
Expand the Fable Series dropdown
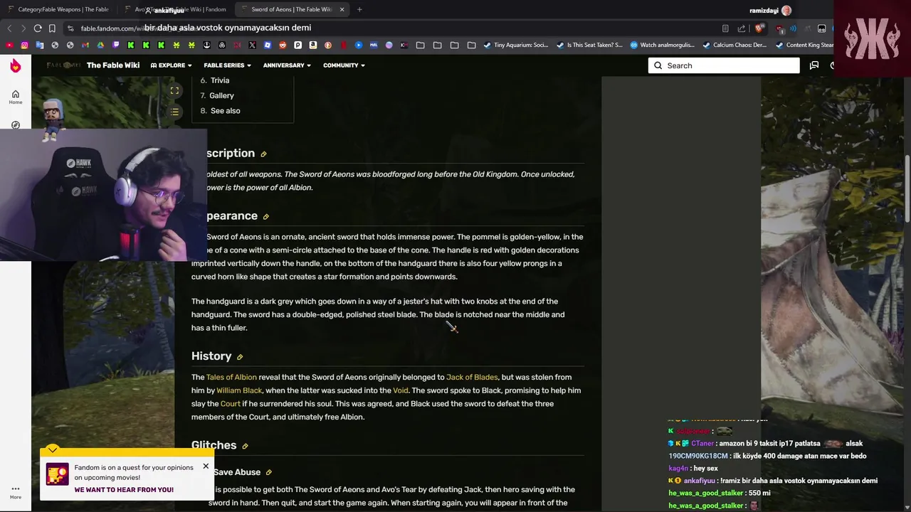coord(227,65)
